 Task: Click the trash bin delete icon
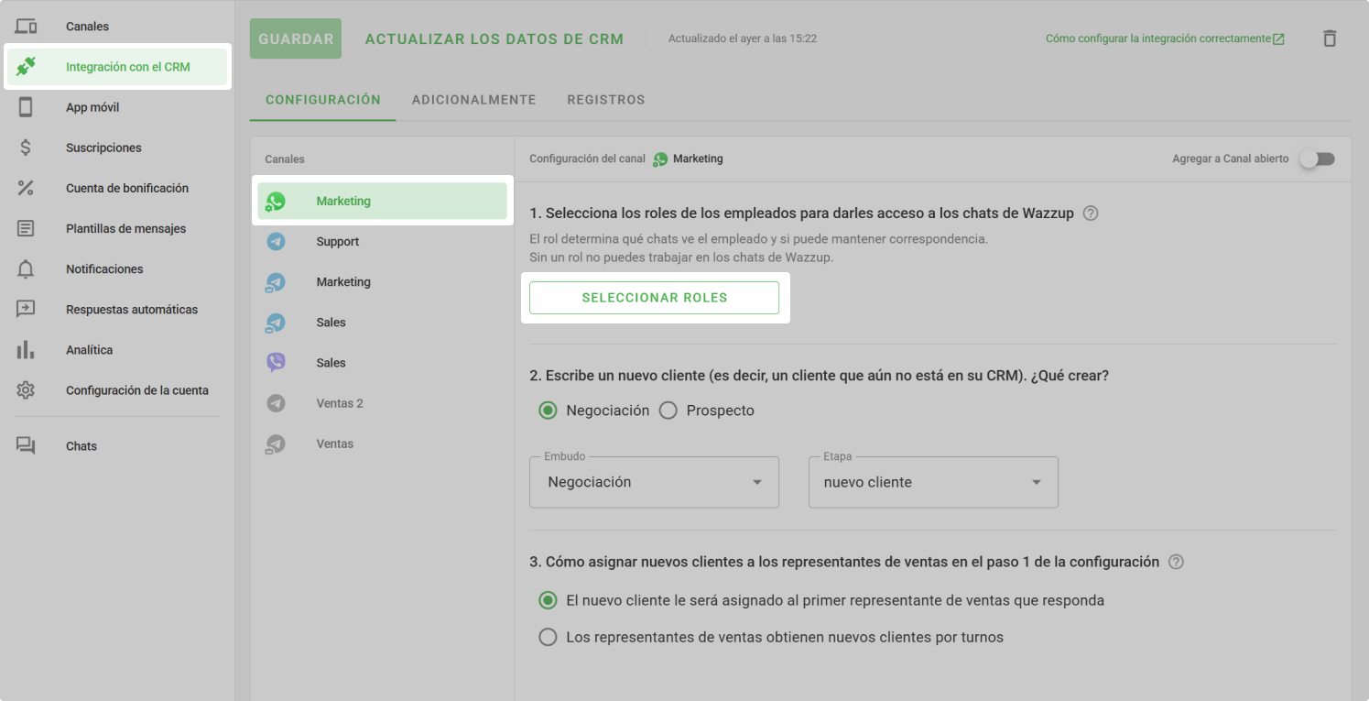(1330, 38)
